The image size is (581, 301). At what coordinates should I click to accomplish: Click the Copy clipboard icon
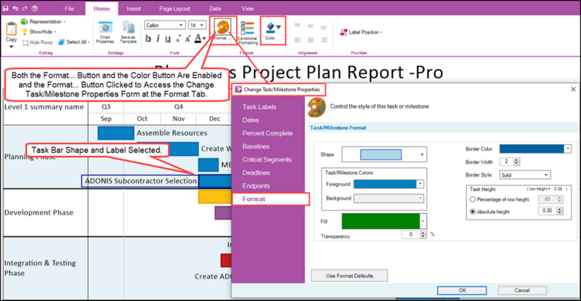click(11, 29)
